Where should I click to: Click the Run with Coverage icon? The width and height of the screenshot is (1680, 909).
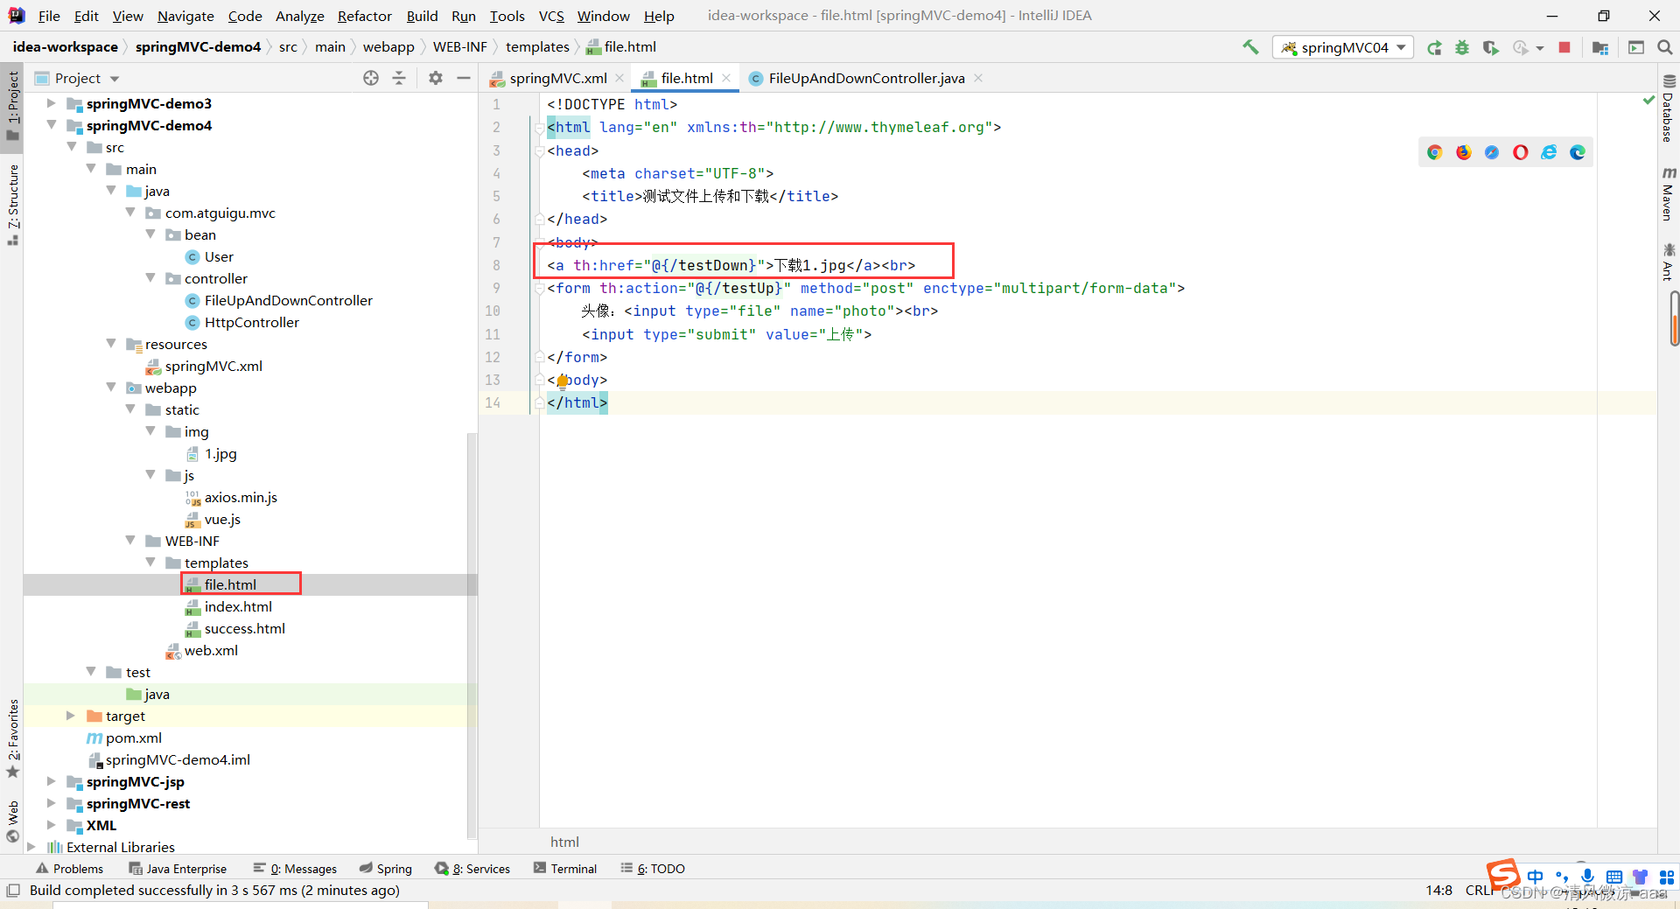click(x=1490, y=47)
